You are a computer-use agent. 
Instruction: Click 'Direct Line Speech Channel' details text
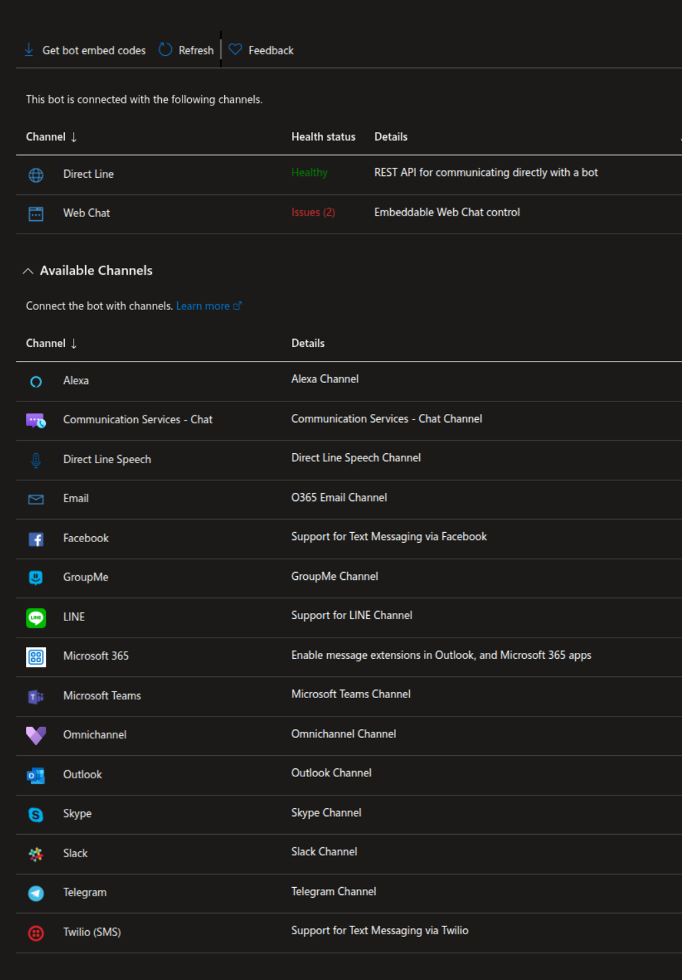tap(356, 458)
